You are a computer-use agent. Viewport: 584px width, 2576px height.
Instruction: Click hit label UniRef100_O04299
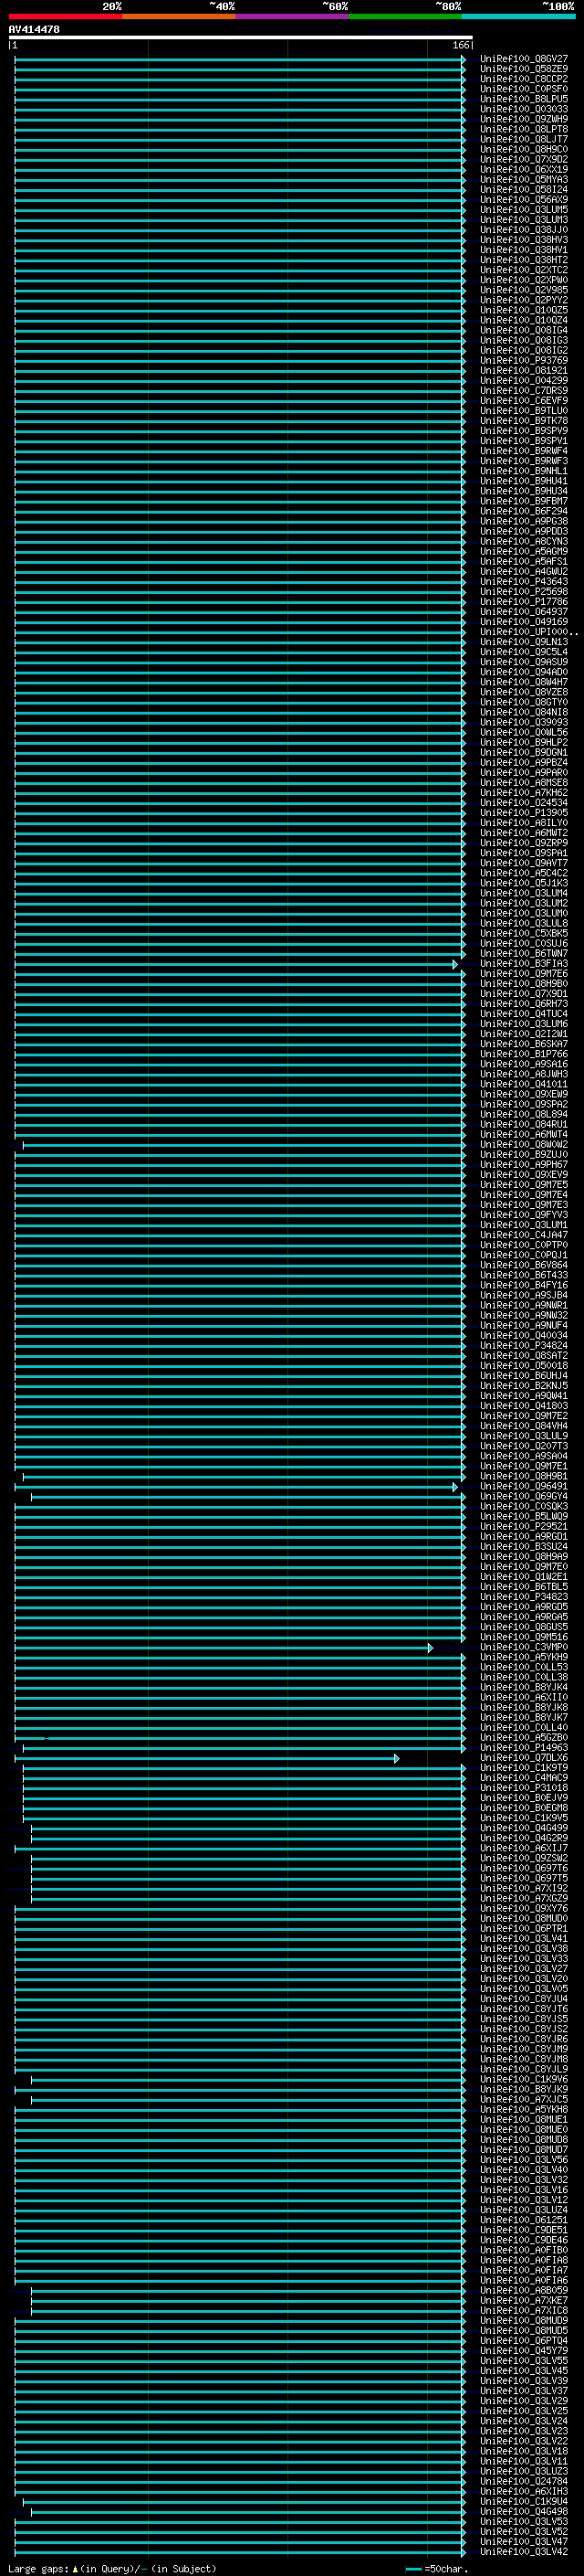(524, 381)
